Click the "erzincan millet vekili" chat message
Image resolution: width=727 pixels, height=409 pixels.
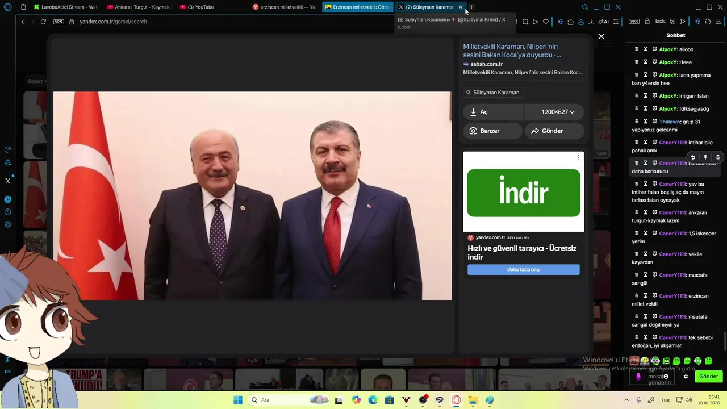point(674,300)
